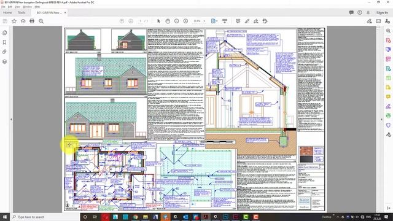This screenshot has width=393, height=221.
Task: Open the Help menu
Action: [x=37, y=7]
